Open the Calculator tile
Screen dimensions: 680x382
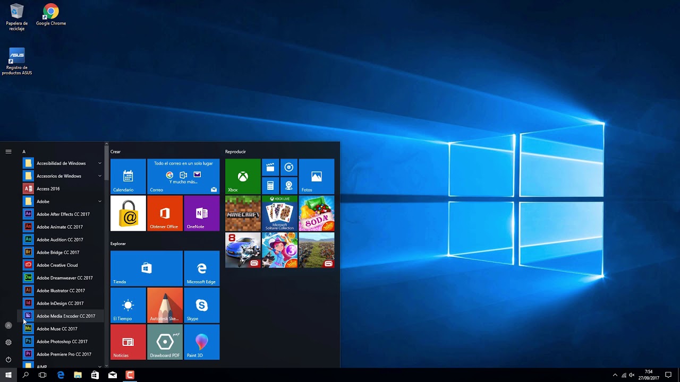270,186
